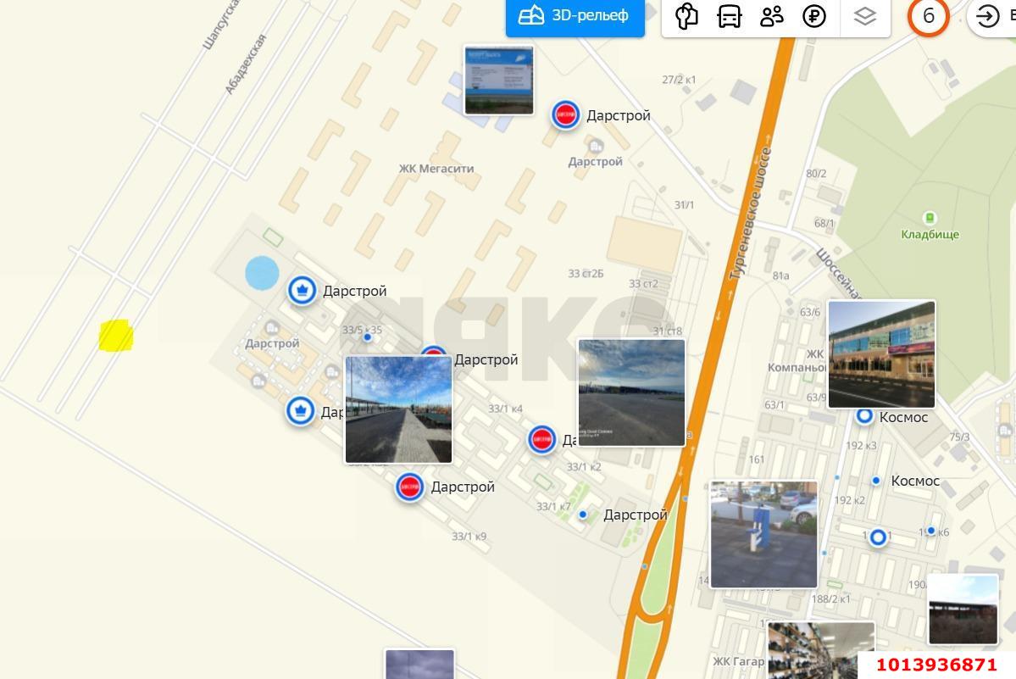The width and height of the screenshot is (1016, 679).
Task: Open the paved road photo thumbnail
Action: pos(398,409)
